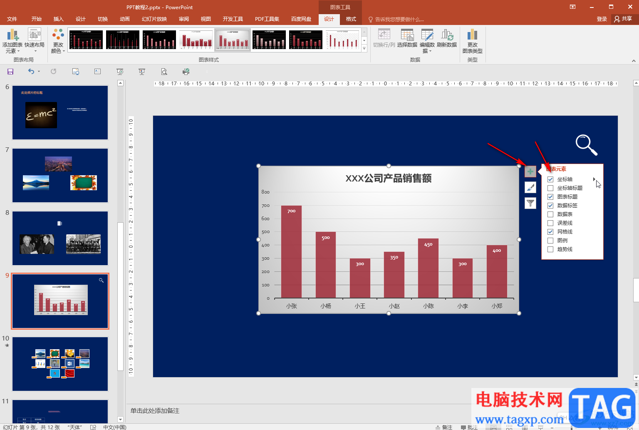This screenshot has height=430, width=639.
Task: Move the chart styles gallery down one row
Action: click(364, 40)
